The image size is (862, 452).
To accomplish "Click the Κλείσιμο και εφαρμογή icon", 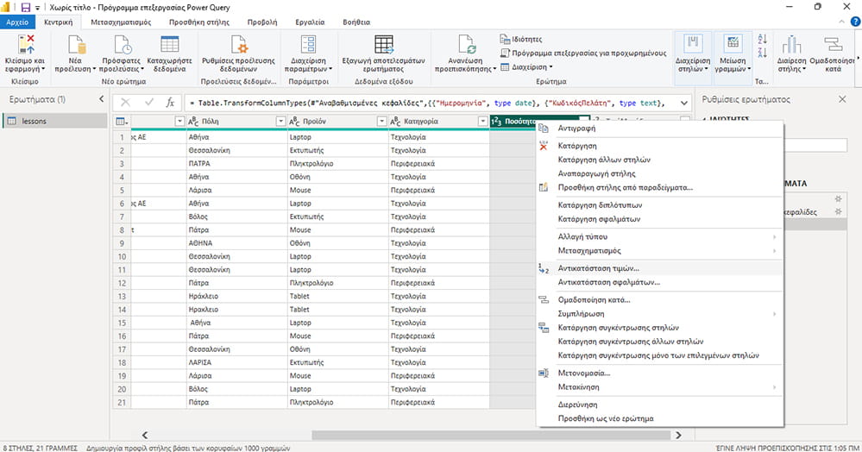I will point(26,45).
